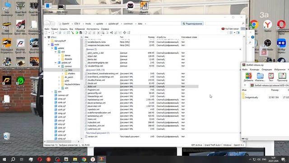Screen dimensions: 289x163
Task: Open the Справка menu in OpenIV
Action: click(105, 29)
